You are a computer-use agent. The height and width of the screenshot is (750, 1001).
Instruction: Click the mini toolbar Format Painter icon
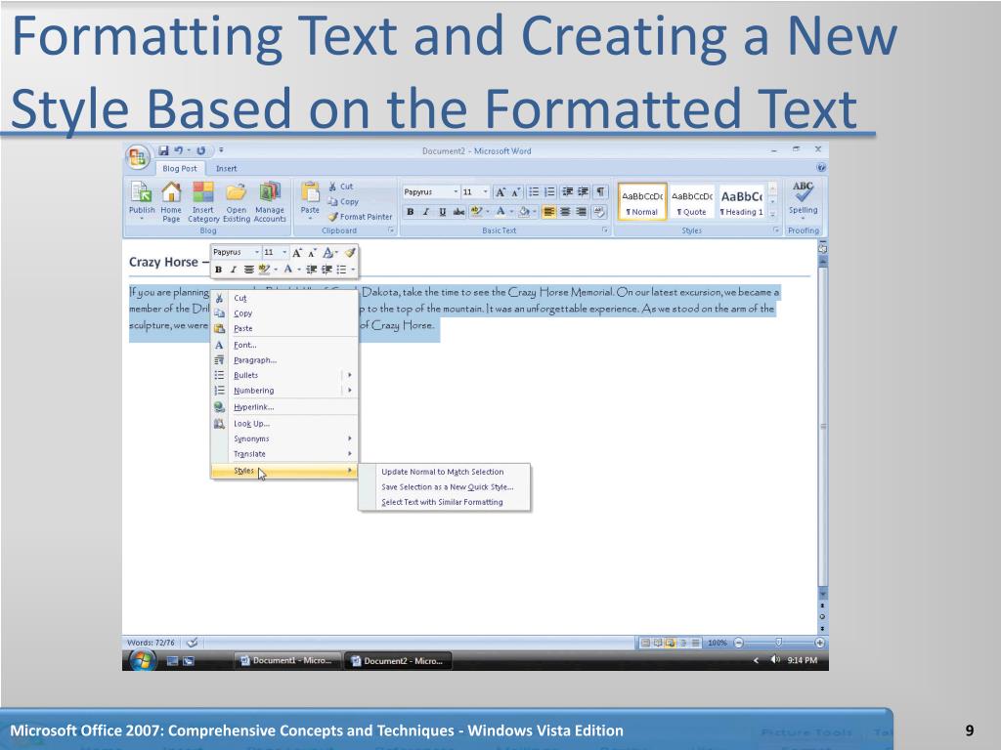point(349,253)
